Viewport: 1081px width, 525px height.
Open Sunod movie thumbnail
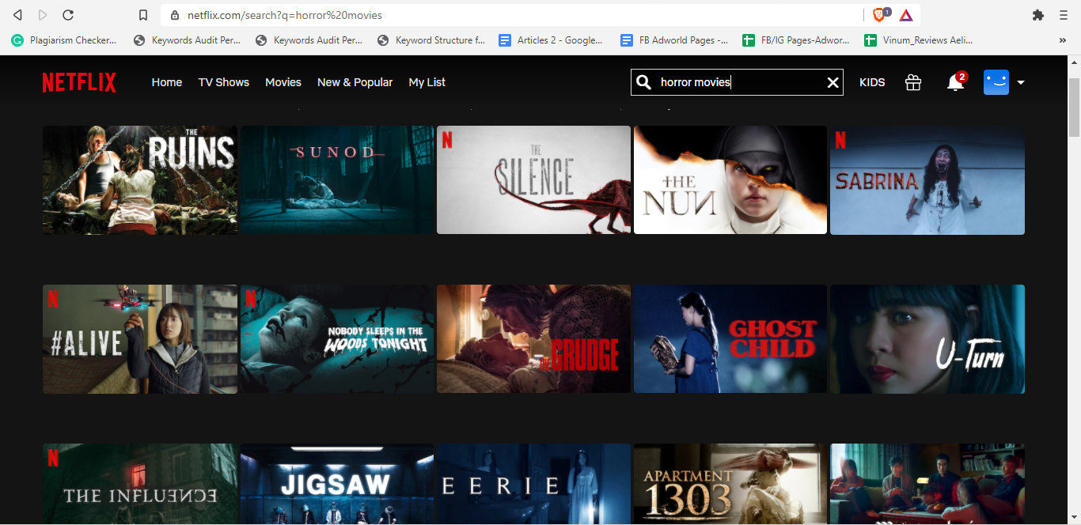tap(337, 180)
